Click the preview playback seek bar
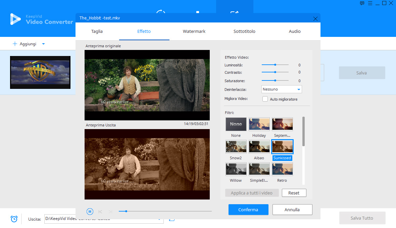Image resolution: width=396 pixels, height=228 pixels. [165, 211]
